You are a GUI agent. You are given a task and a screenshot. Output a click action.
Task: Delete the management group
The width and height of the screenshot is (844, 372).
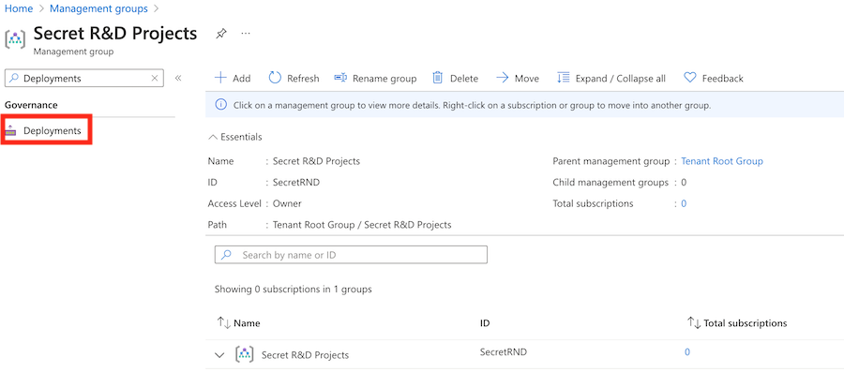(455, 78)
